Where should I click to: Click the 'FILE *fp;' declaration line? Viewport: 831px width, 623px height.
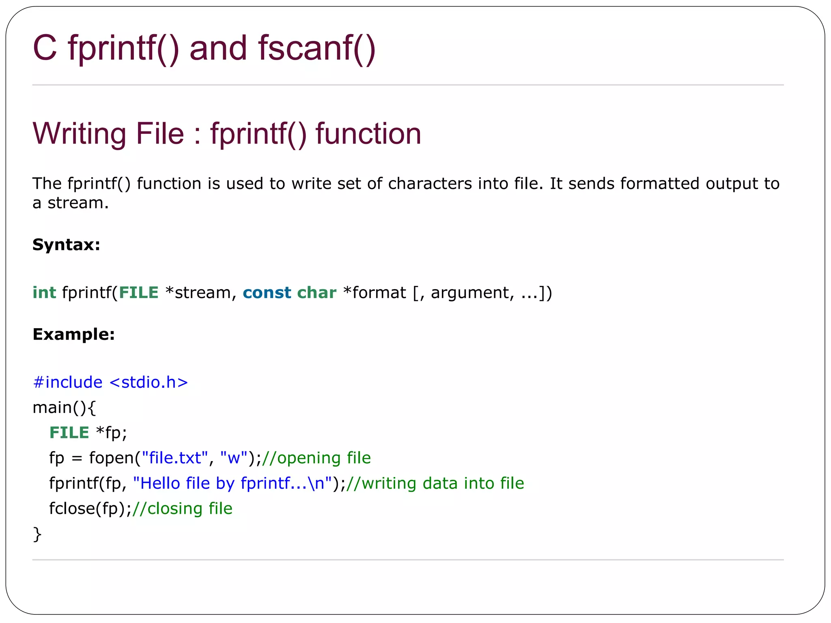88,432
